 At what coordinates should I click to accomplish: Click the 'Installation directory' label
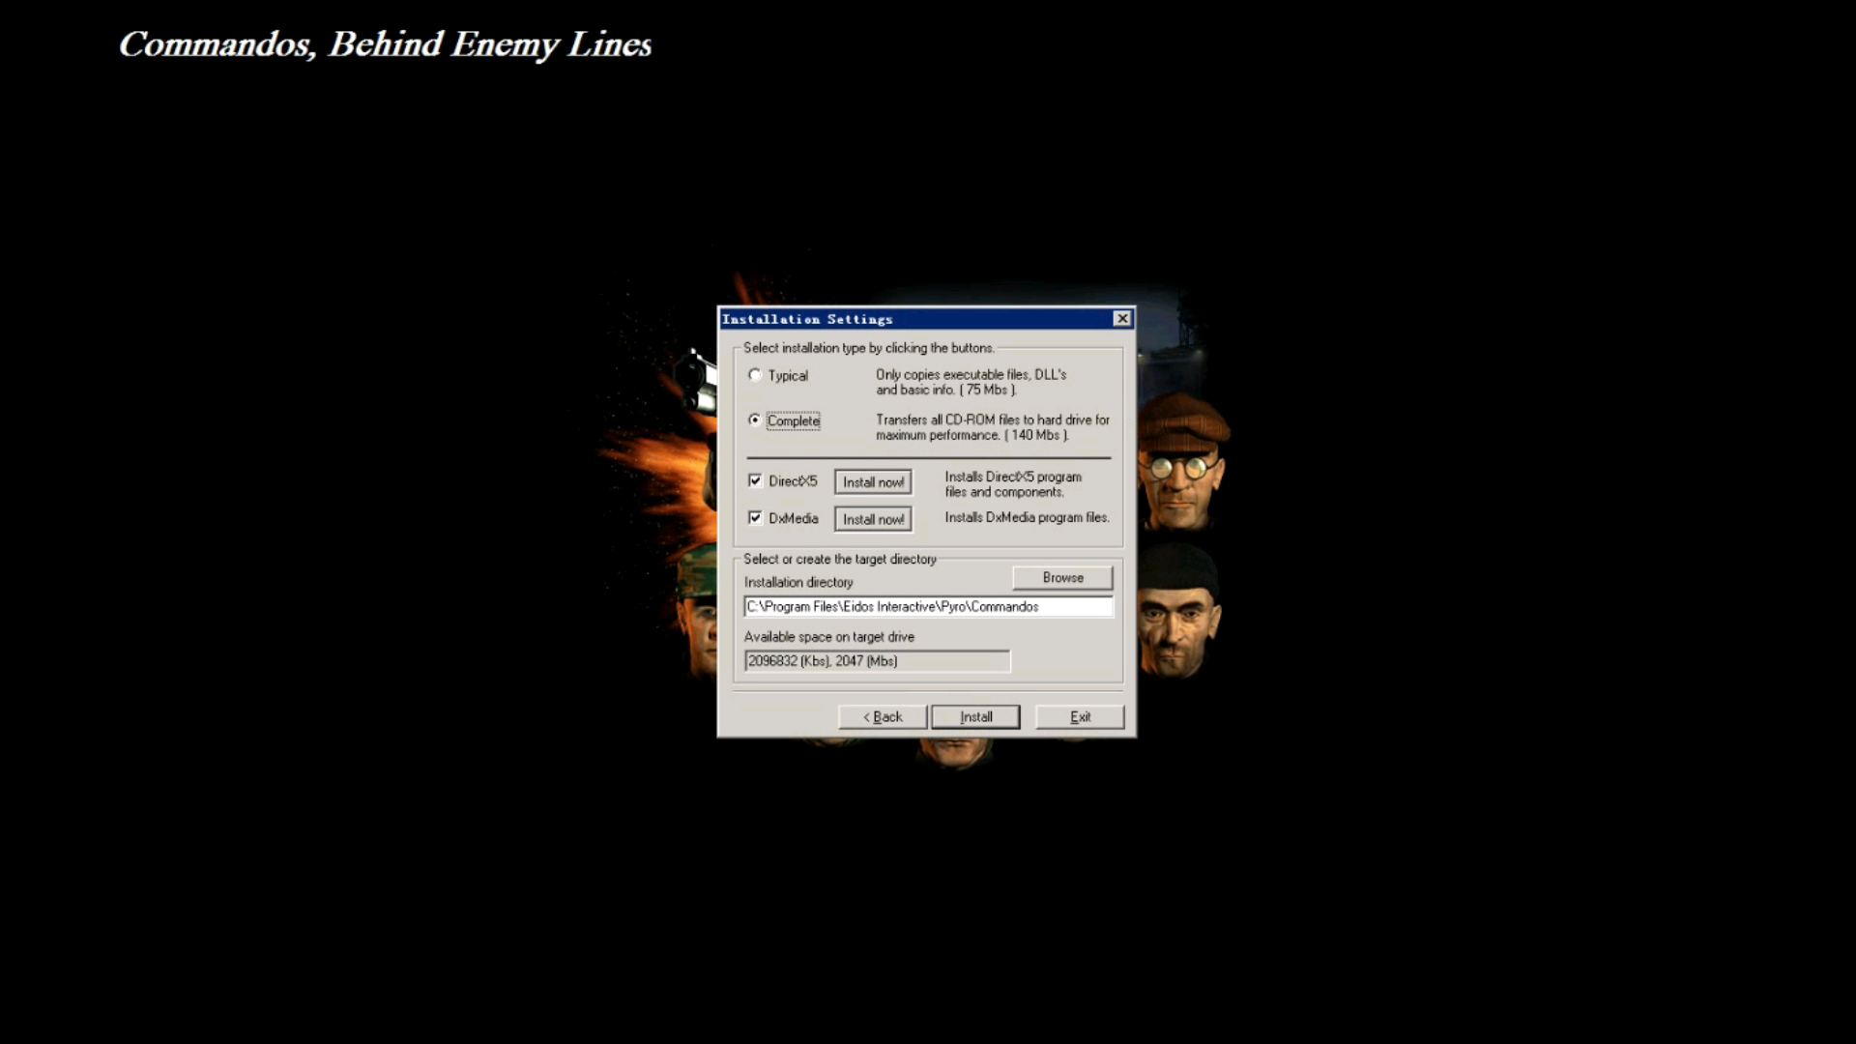pyautogui.click(x=798, y=582)
